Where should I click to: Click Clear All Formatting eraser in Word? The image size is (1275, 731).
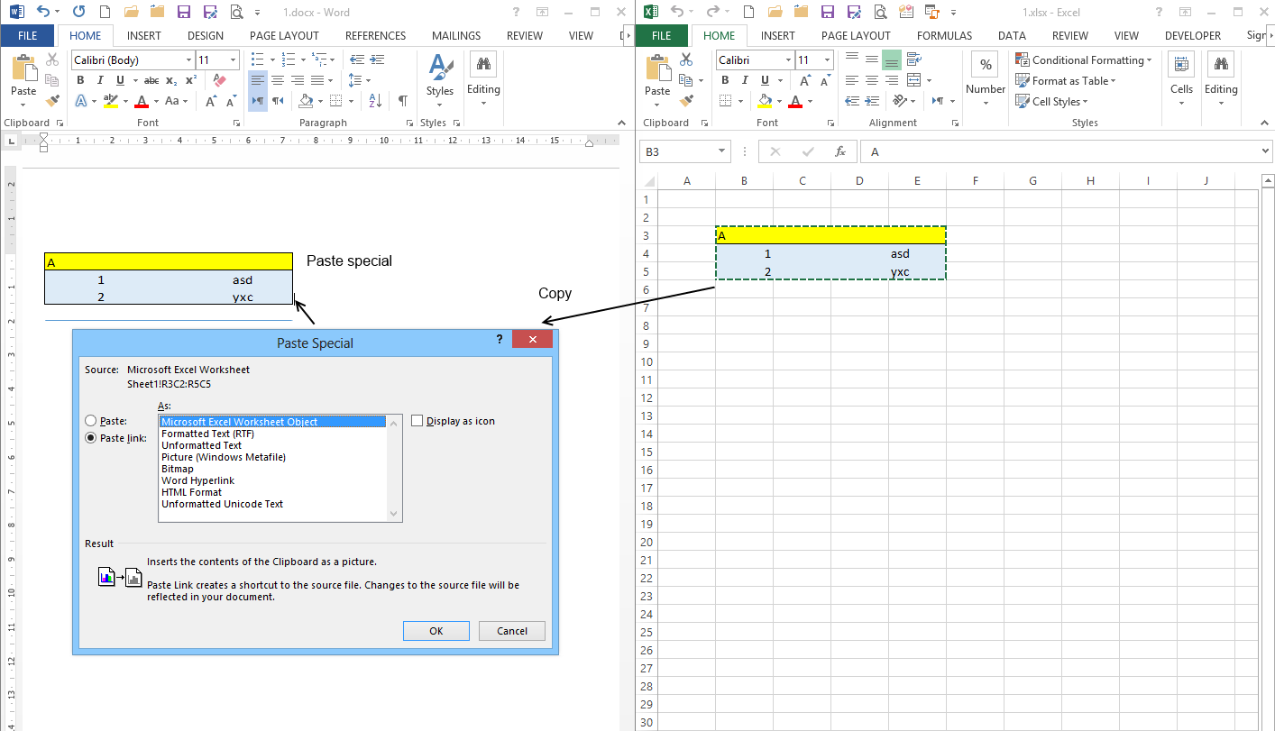219,80
